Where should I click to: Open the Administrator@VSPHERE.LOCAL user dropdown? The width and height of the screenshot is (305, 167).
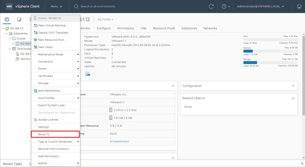(261, 7)
